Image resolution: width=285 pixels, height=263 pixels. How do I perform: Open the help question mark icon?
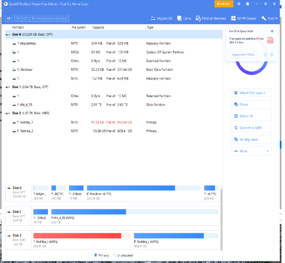tap(248, 4)
